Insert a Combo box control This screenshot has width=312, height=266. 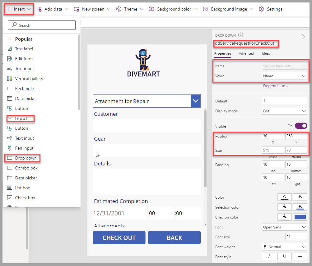pyautogui.click(x=25, y=168)
